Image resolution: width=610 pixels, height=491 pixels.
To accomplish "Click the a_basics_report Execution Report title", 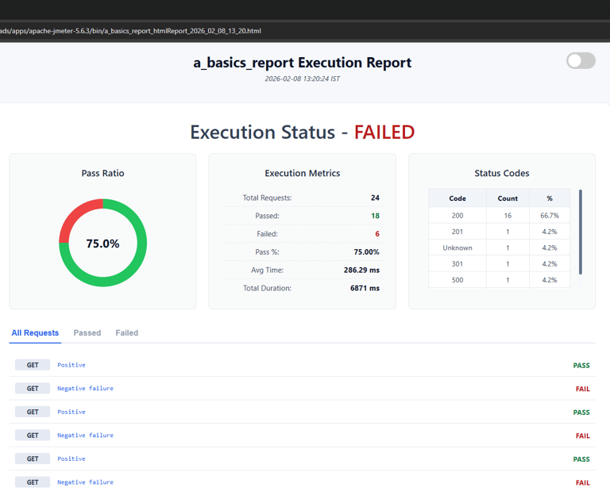I will [303, 63].
